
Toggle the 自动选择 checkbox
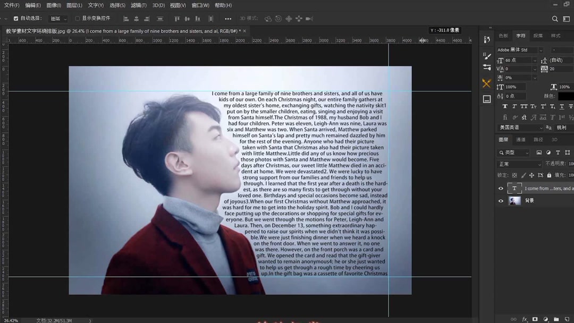[x=15, y=19]
